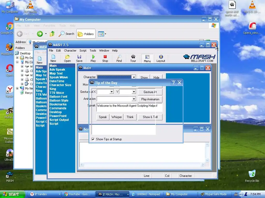Select the Opera_winx desktop icon
Viewport: 265px width, 198px height.
pos(252,28)
